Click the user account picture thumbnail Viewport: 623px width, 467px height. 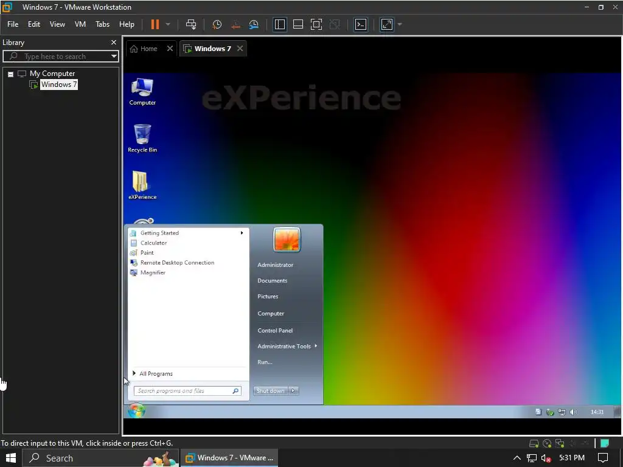(x=287, y=240)
